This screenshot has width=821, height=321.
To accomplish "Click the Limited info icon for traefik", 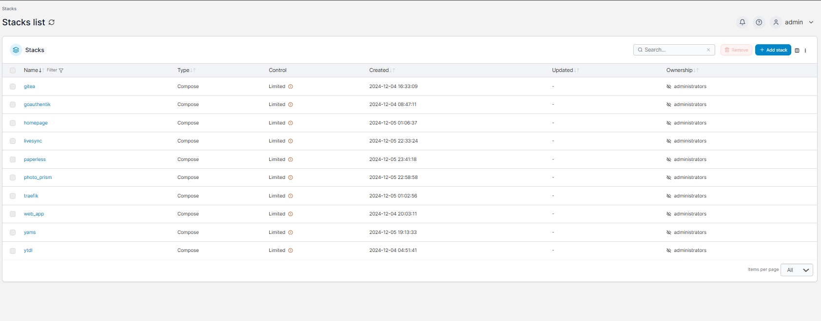I will (291, 196).
